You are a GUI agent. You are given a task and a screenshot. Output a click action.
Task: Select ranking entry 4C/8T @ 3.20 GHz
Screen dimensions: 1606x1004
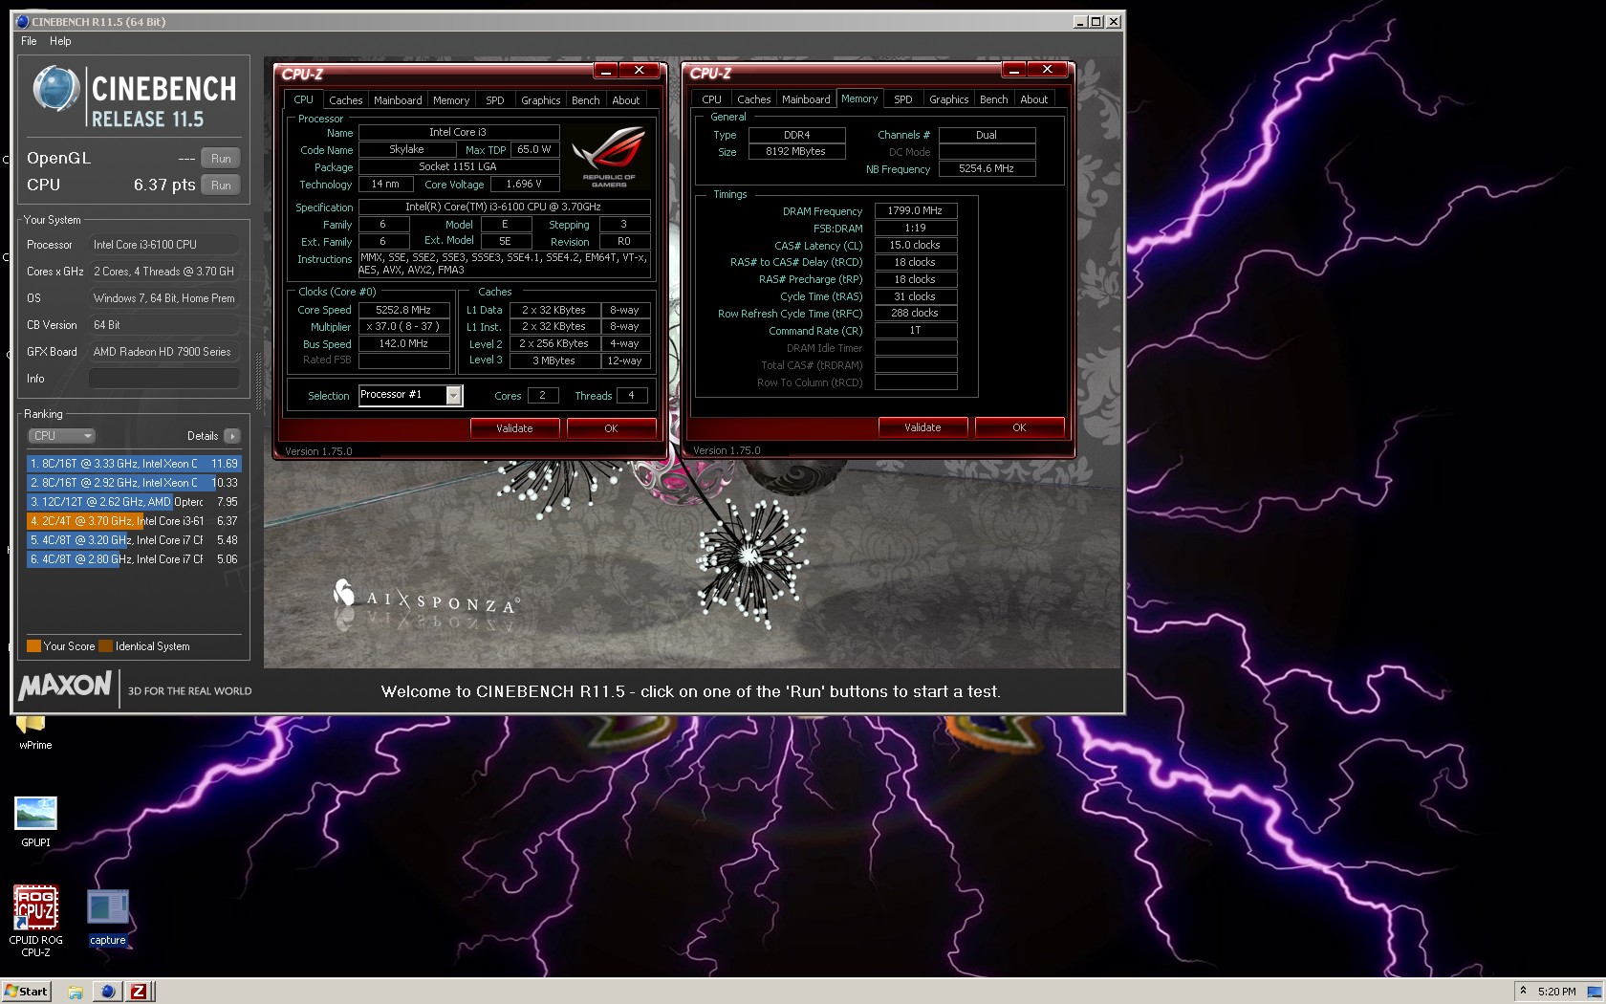[134, 540]
